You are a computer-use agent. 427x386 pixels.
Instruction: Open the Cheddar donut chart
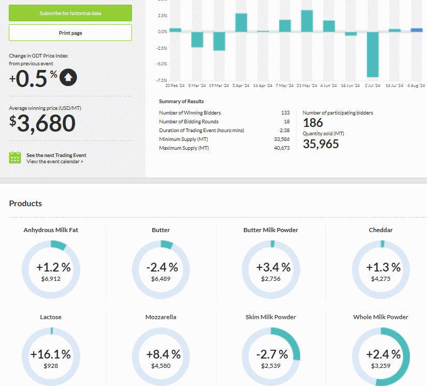click(x=381, y=269)
